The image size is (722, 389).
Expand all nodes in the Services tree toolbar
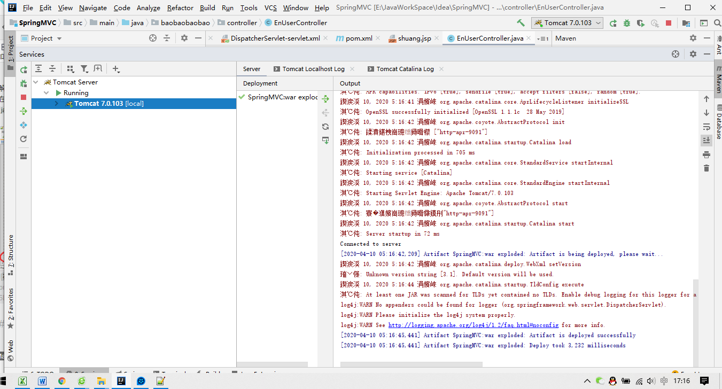pos(38,69)
